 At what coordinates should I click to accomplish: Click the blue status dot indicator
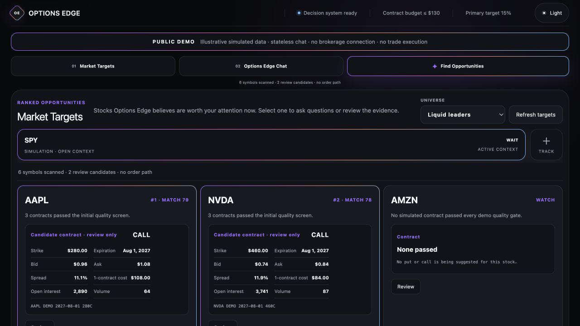pos(299,13)
